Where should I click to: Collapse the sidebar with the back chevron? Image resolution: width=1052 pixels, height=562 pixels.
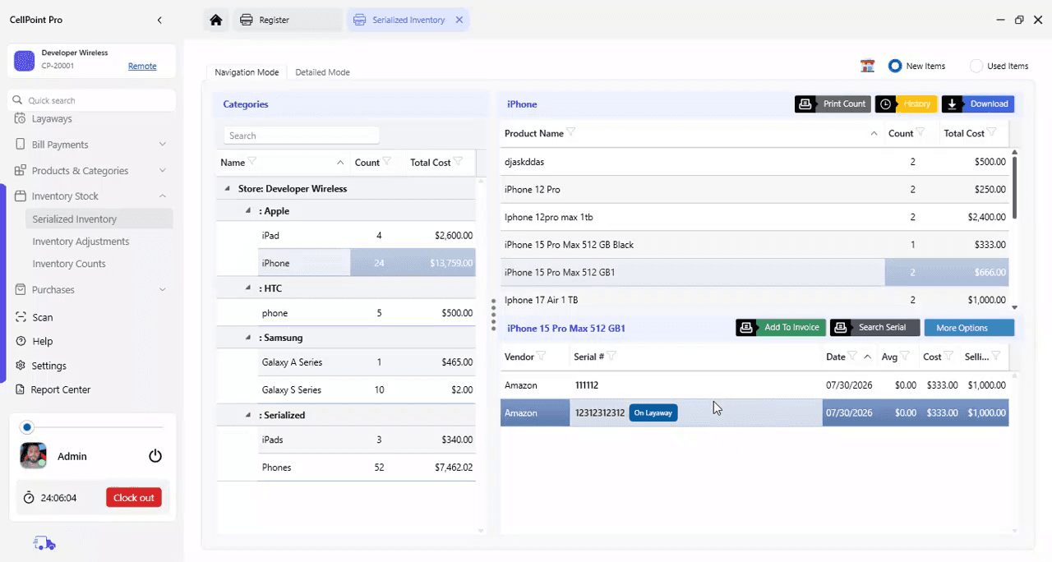click(159, 20)
